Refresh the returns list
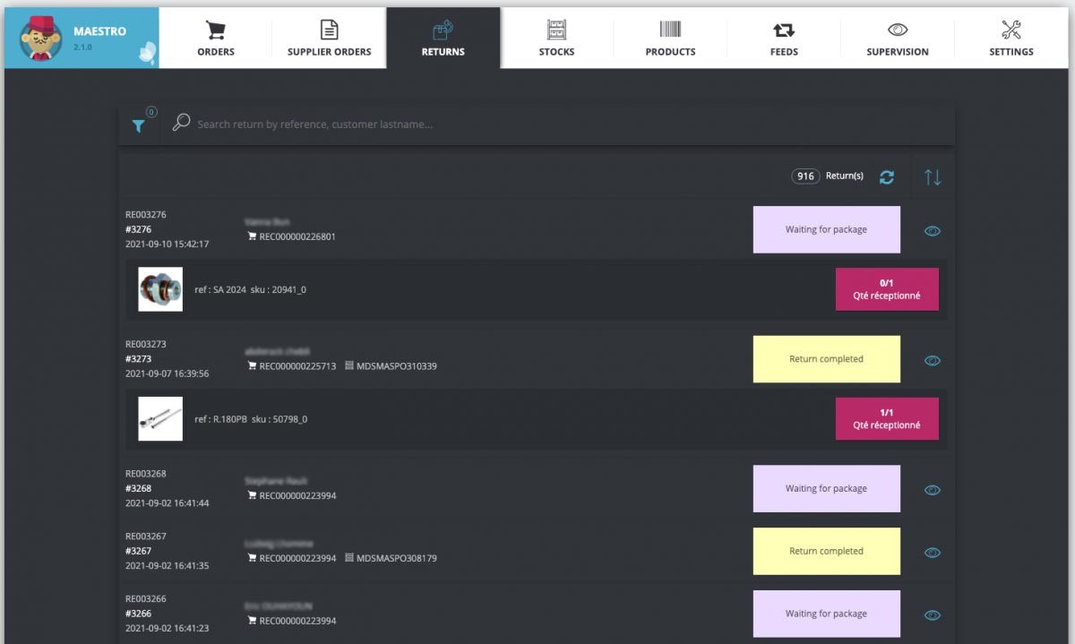 pyautogui.click(x=887, y=177)
